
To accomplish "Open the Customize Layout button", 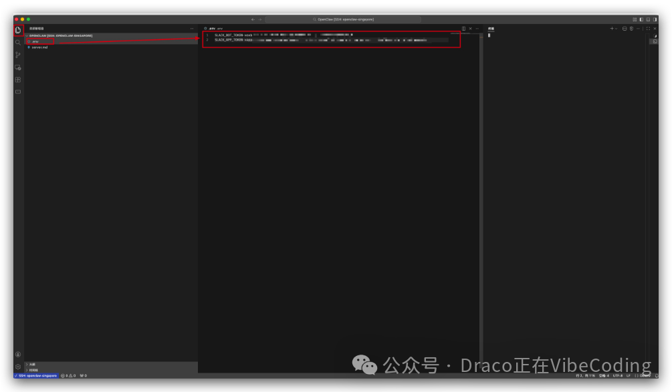I will pos(635,19).
